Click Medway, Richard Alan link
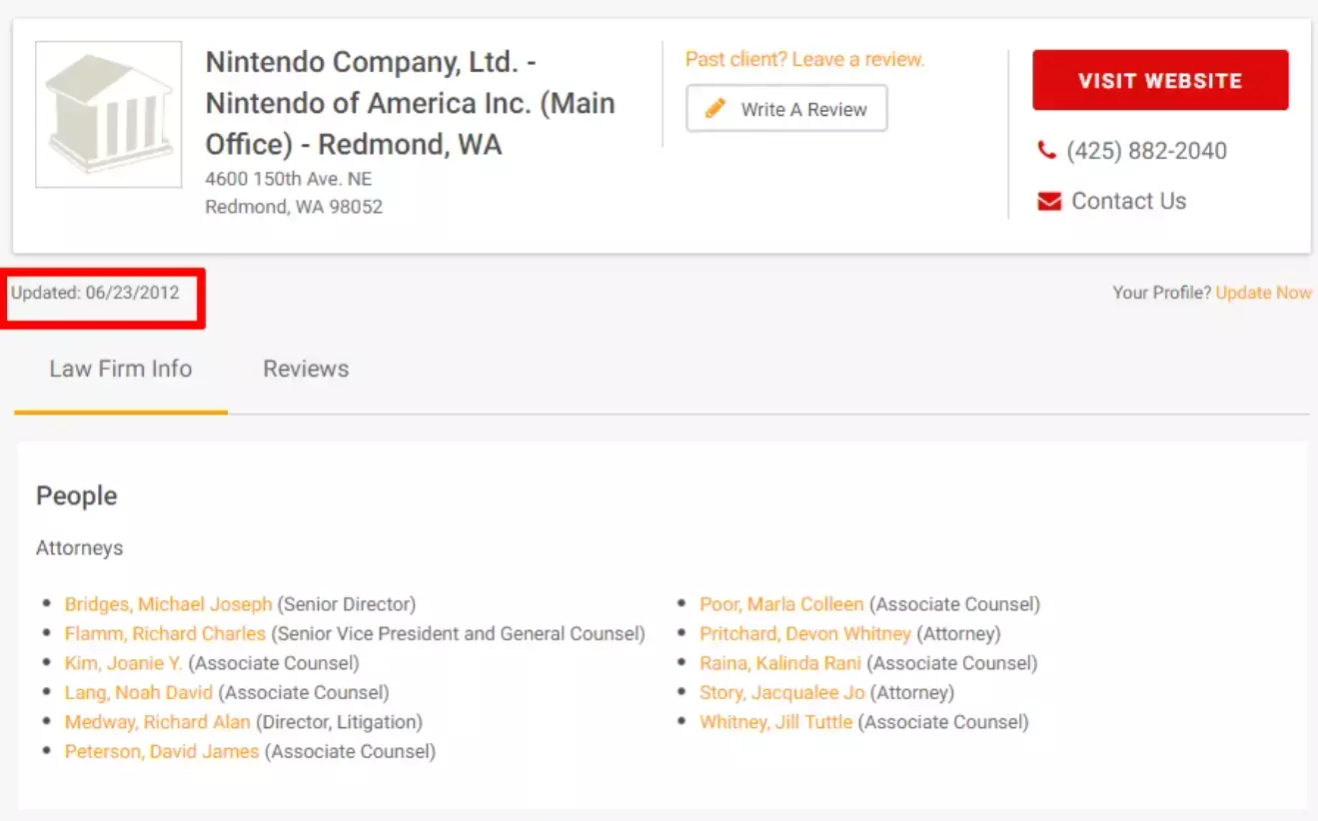Image resolution: width=1318 pixels, height=821 pixels. coord(157,722)
